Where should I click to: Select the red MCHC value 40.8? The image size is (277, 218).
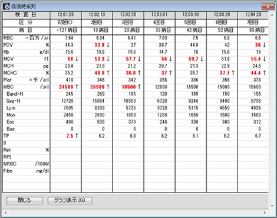(x=100, y=73)
